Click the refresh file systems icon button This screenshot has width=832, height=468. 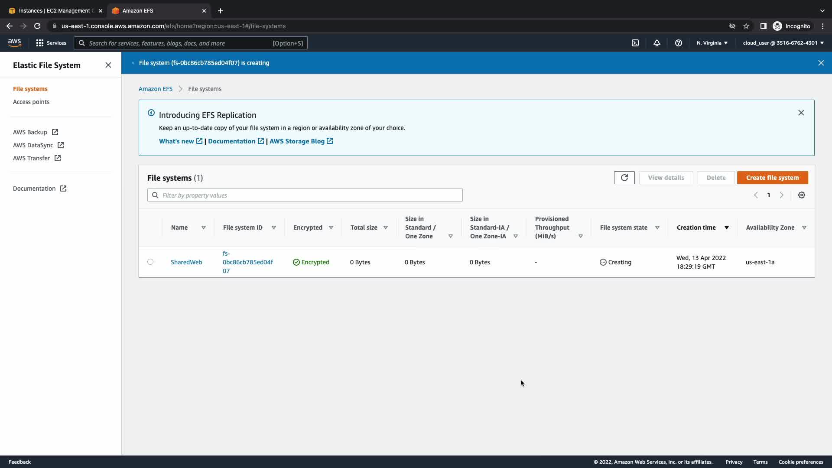(624, 178)
